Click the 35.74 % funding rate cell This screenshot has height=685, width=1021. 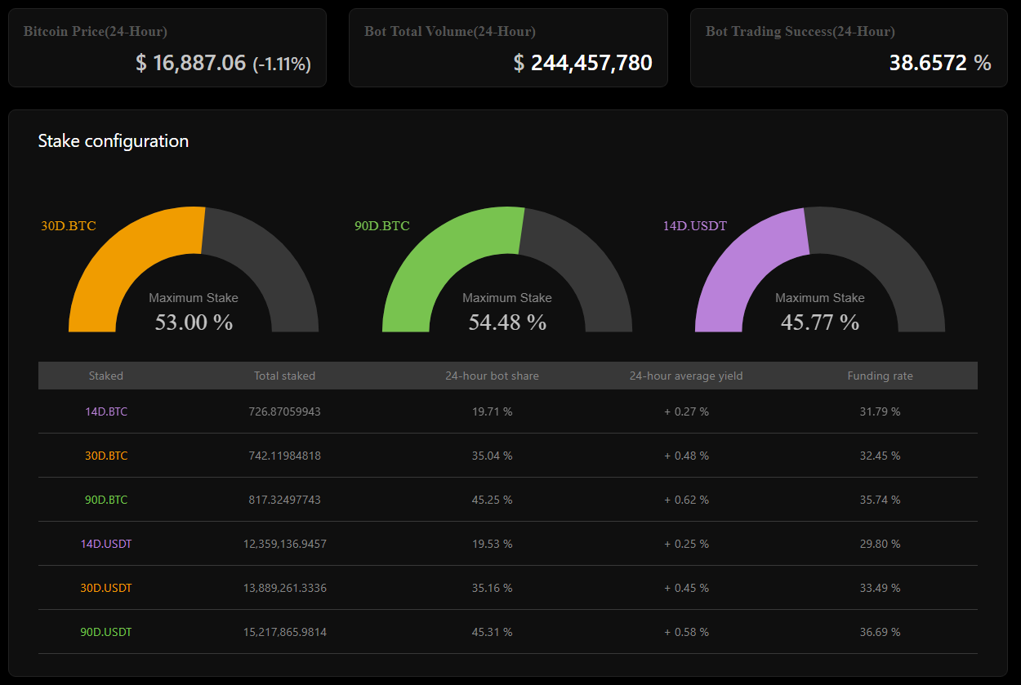click(880, 500)
